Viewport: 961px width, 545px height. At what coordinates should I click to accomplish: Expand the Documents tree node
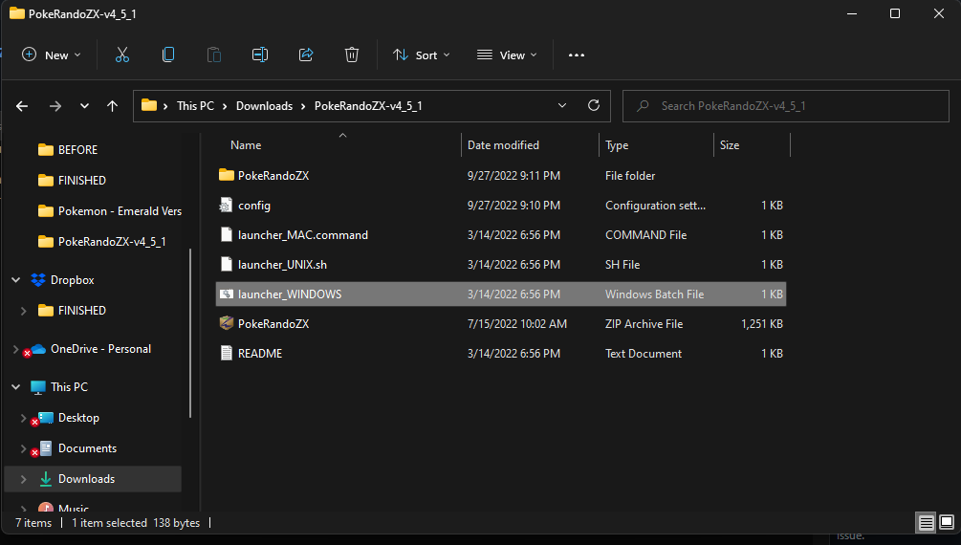pos(23,448)
